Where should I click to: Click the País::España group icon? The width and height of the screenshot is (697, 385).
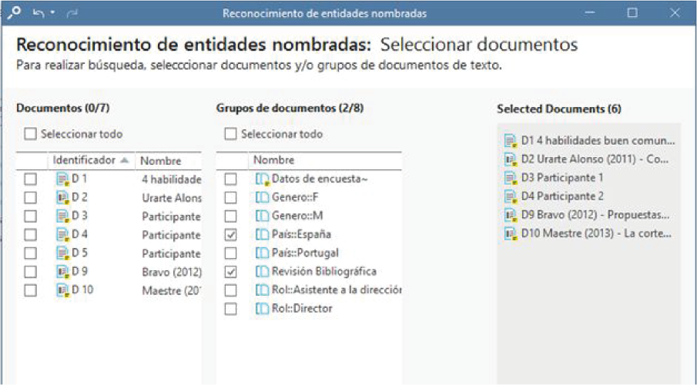pyautogui.click(x=263, y=235)
